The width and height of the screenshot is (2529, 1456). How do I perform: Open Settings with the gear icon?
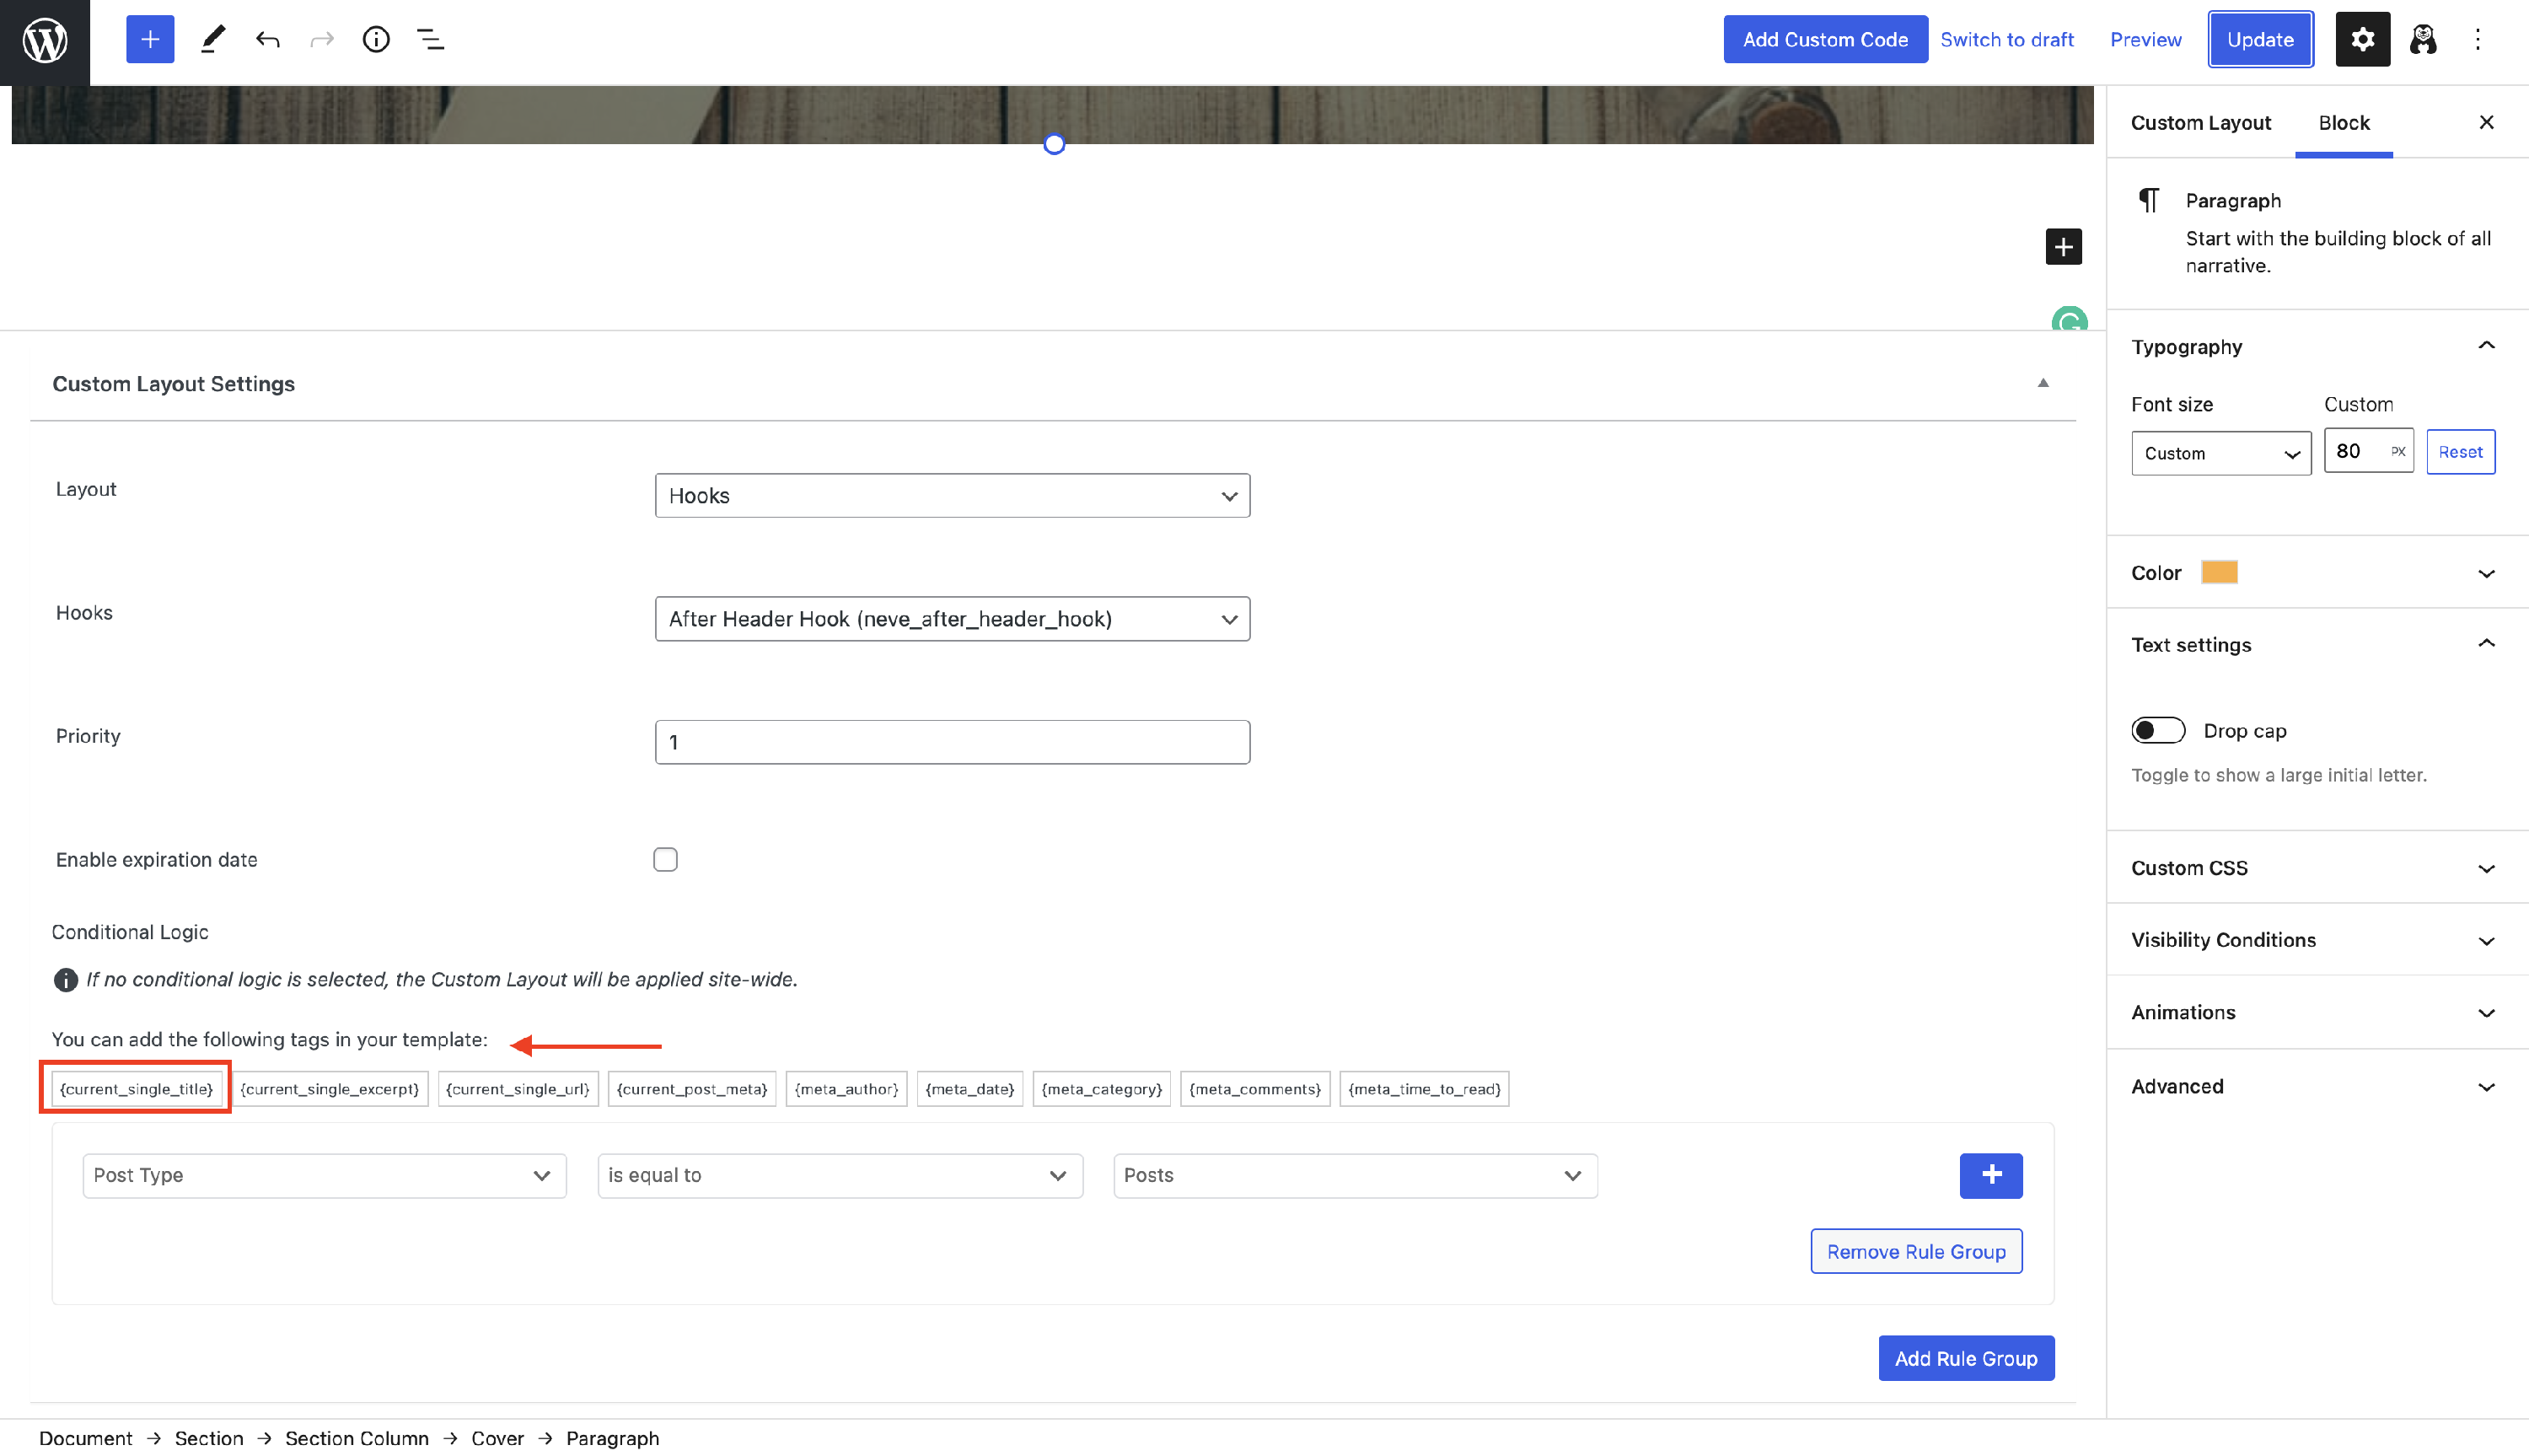tap(2362, 39)
